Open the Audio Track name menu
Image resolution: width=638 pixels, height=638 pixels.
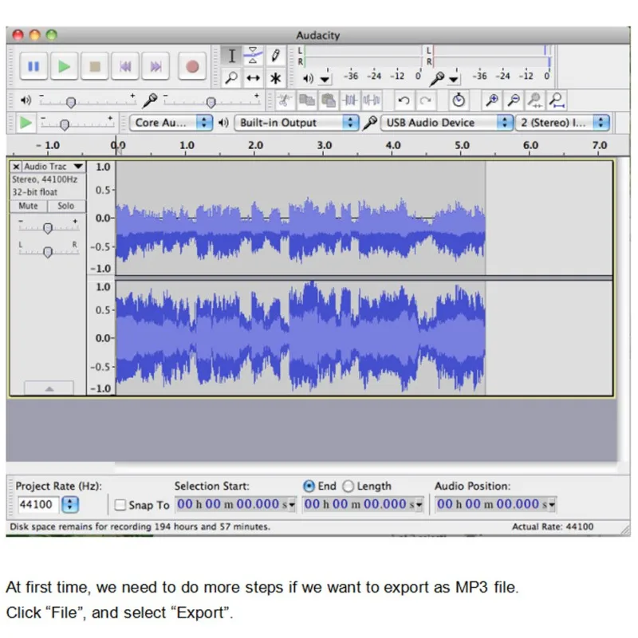[x=53, y=167]
